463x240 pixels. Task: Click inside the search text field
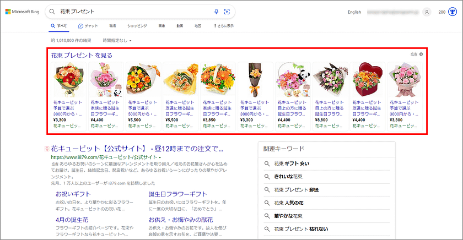click(x=132, y=12)
